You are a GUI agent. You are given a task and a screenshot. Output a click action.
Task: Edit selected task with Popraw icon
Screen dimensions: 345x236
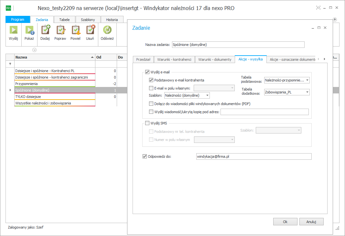pos(60,30)
